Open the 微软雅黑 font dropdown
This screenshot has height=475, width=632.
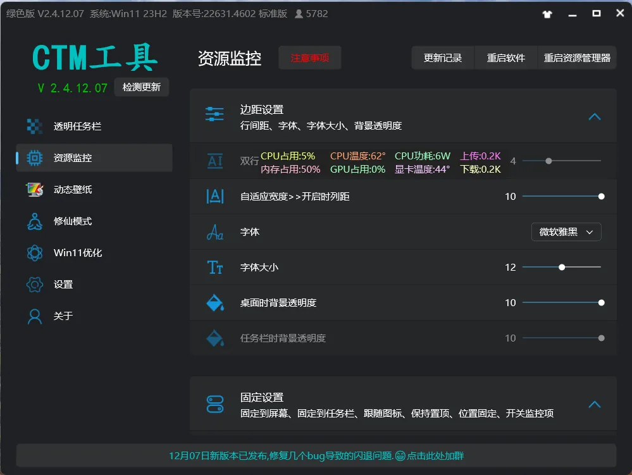tap(566, 232)
